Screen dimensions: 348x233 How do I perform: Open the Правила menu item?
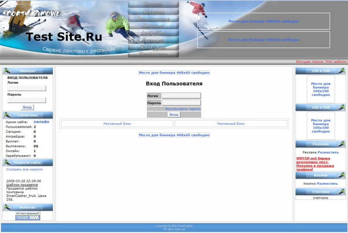(154, 26)
